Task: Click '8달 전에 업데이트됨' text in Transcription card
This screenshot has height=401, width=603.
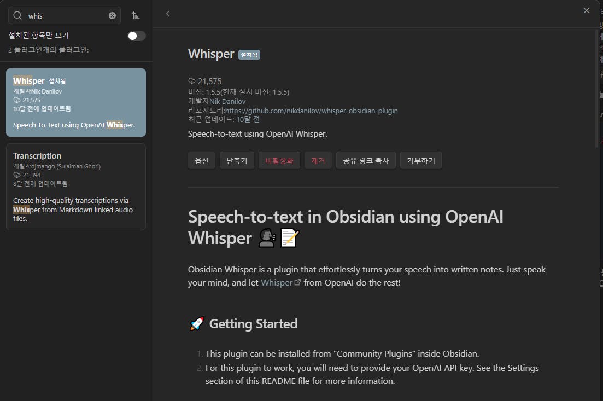Action: [40, 184]
